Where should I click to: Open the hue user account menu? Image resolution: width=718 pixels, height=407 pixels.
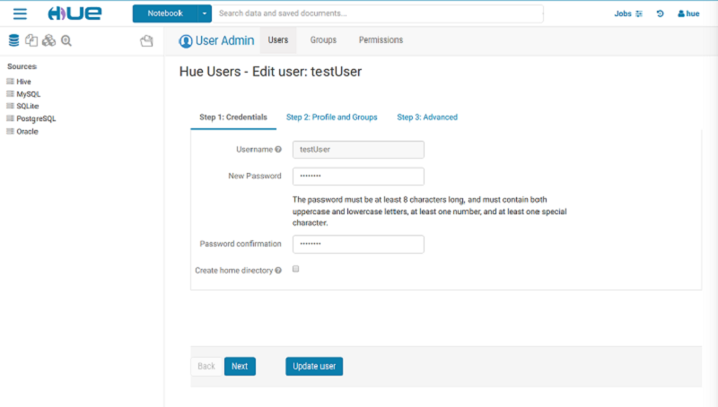688,13
